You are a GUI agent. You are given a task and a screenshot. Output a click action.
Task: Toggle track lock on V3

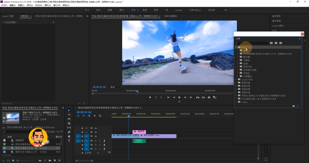(82, 128)
